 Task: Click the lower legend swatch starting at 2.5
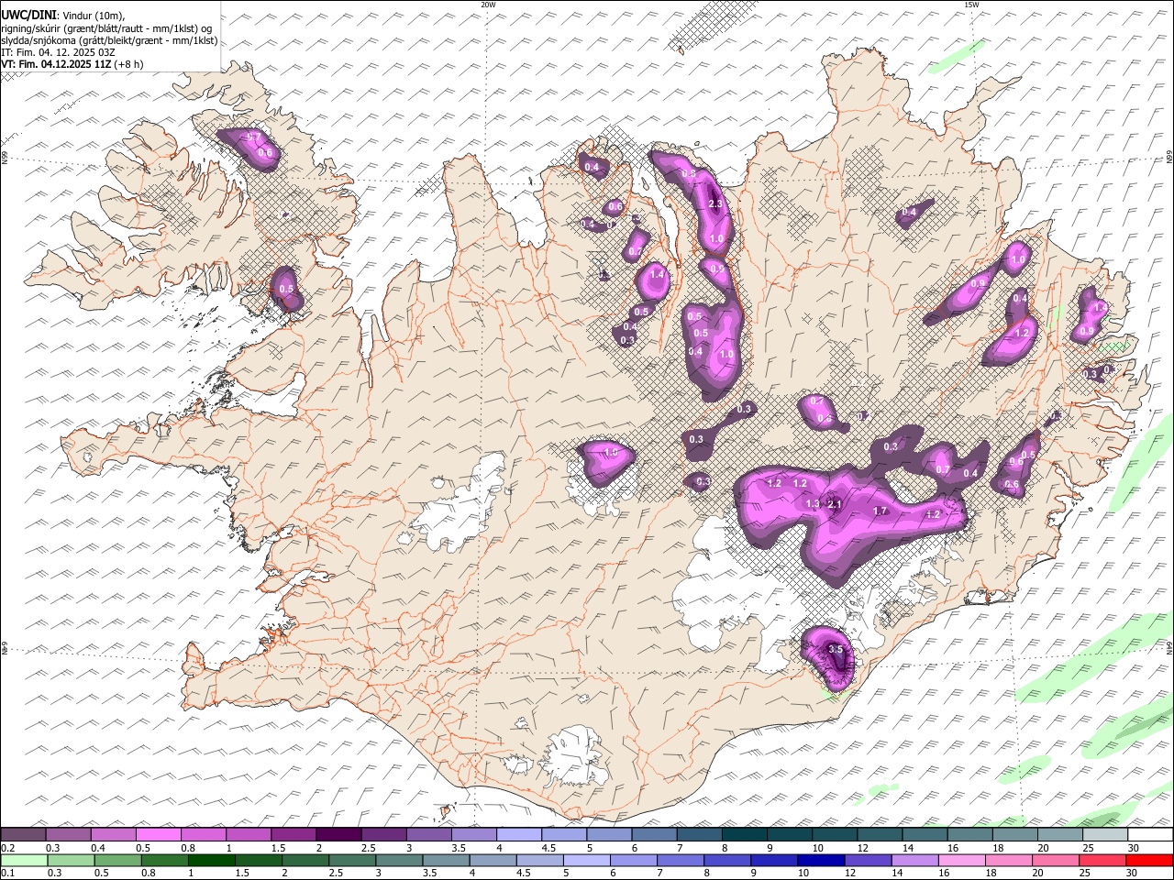point(350,860)
